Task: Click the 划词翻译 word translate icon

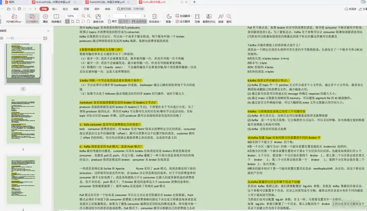Action: pyautogui.click(x=183, y=16)
